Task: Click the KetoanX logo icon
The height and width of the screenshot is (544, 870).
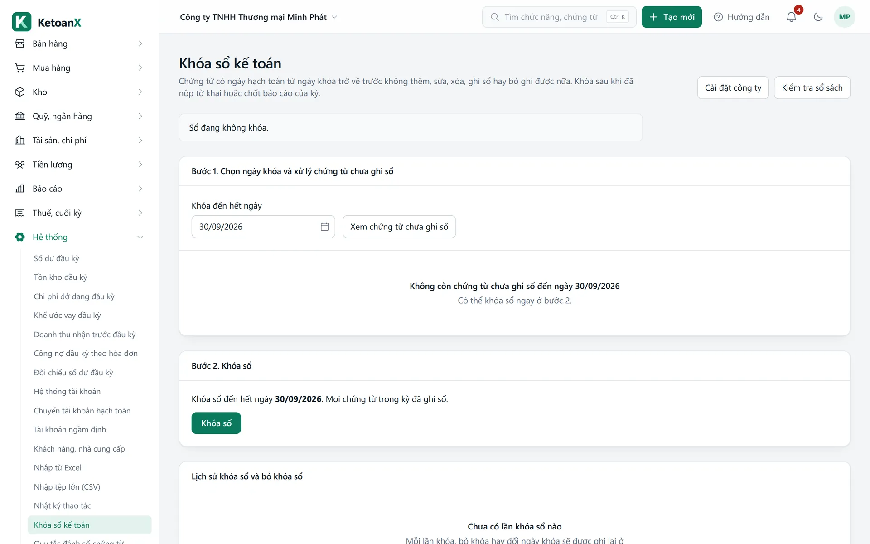Action: tap(22, 22)
